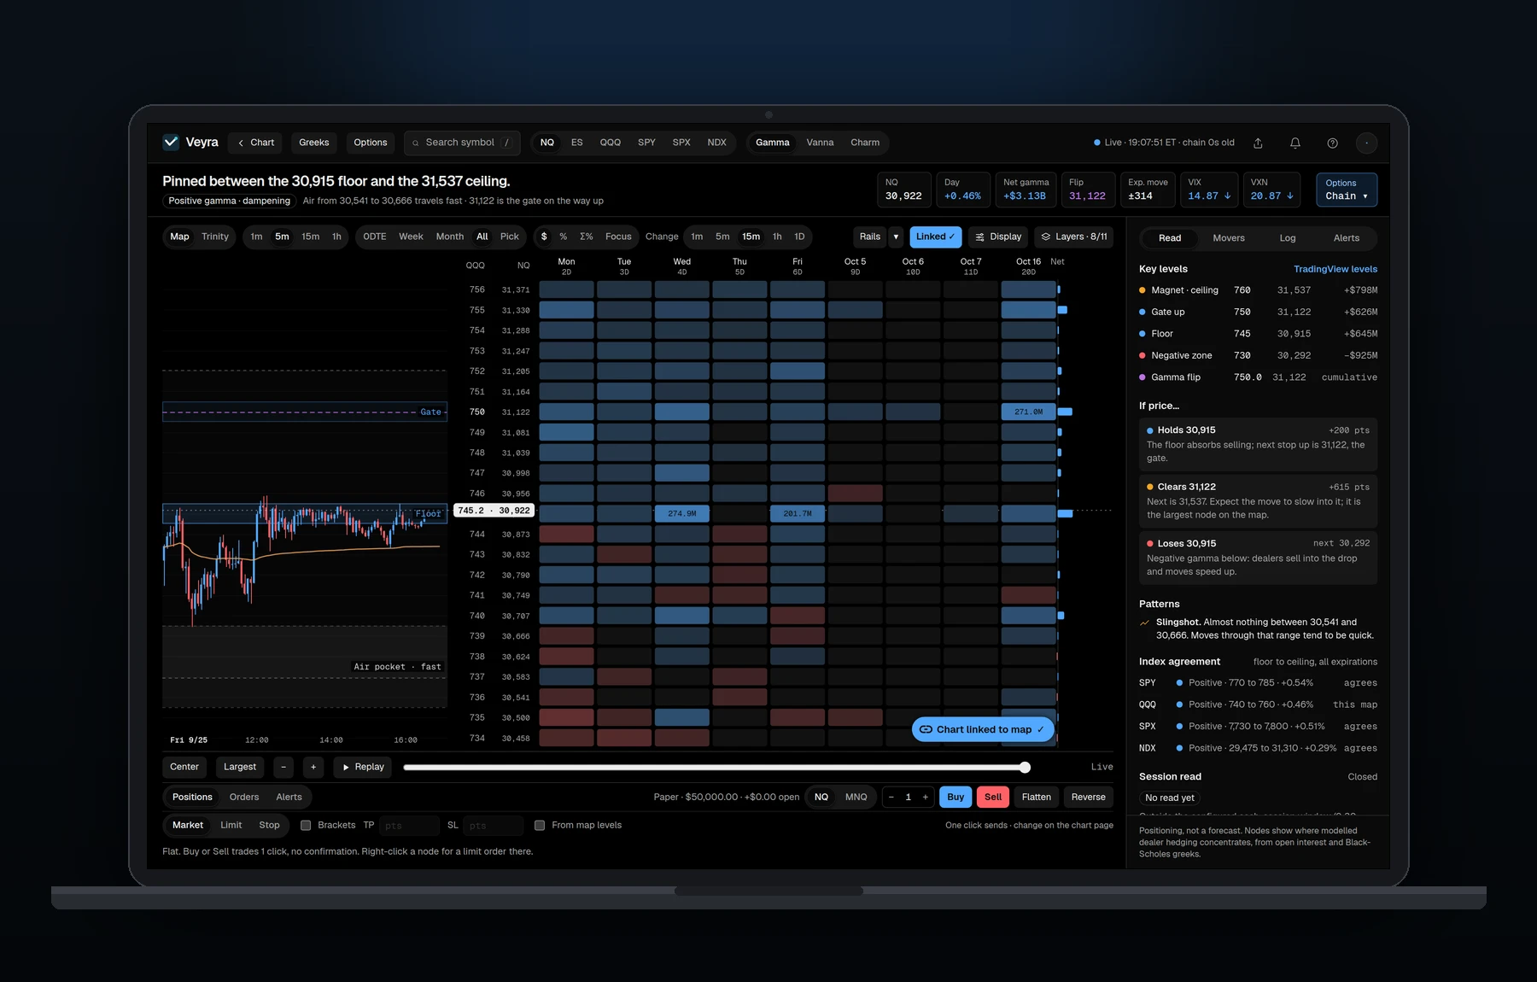This screenshot has width=1537, height=982.
Task: Flatten all positions
Action: tap(1037, 797)
